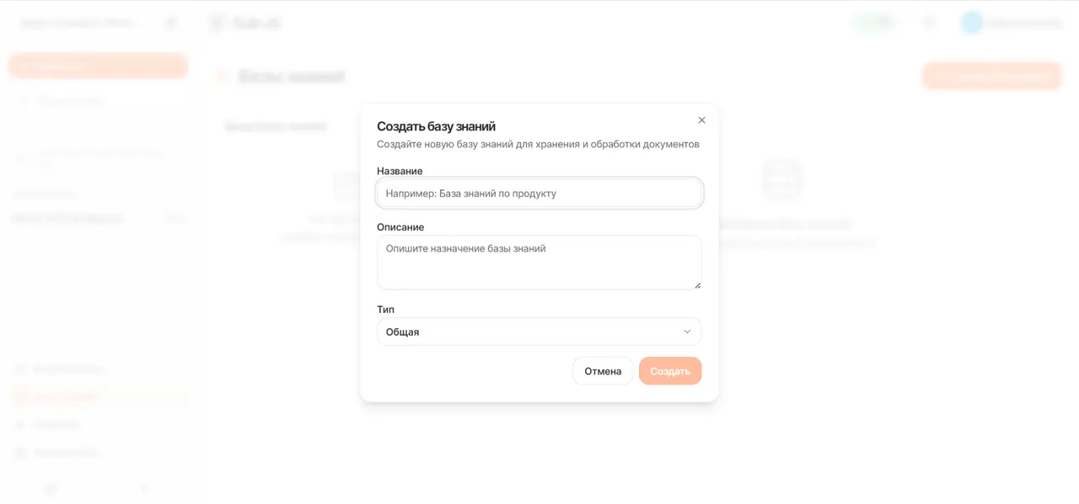Click the orange button at top-right of page

coord(992,76)
